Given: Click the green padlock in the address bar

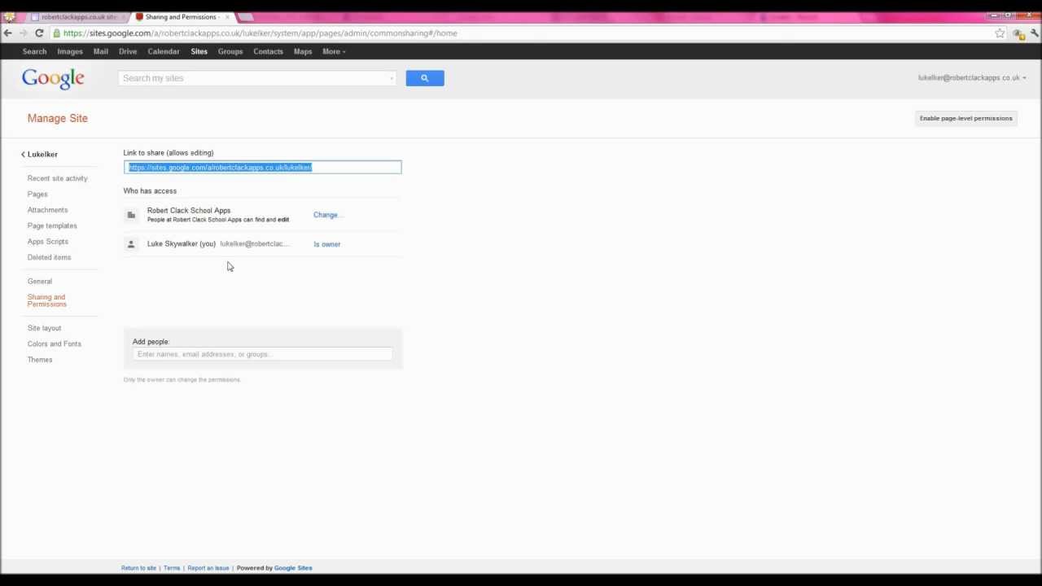Looking at the screenshot, I should [56, 33].
